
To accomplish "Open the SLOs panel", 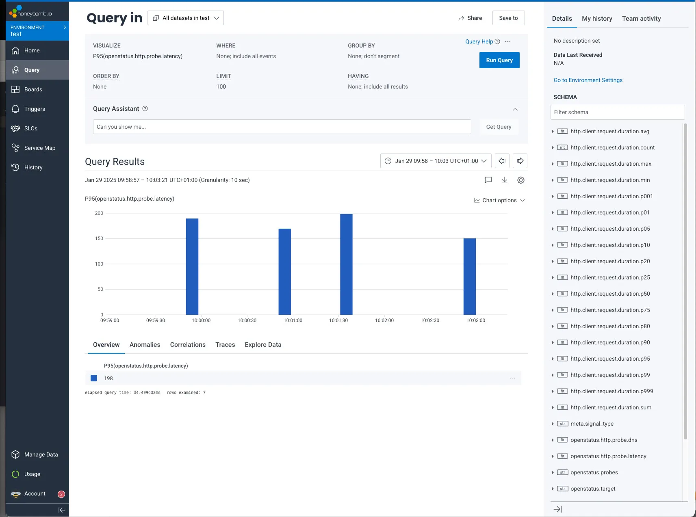I will click(30, 128).
